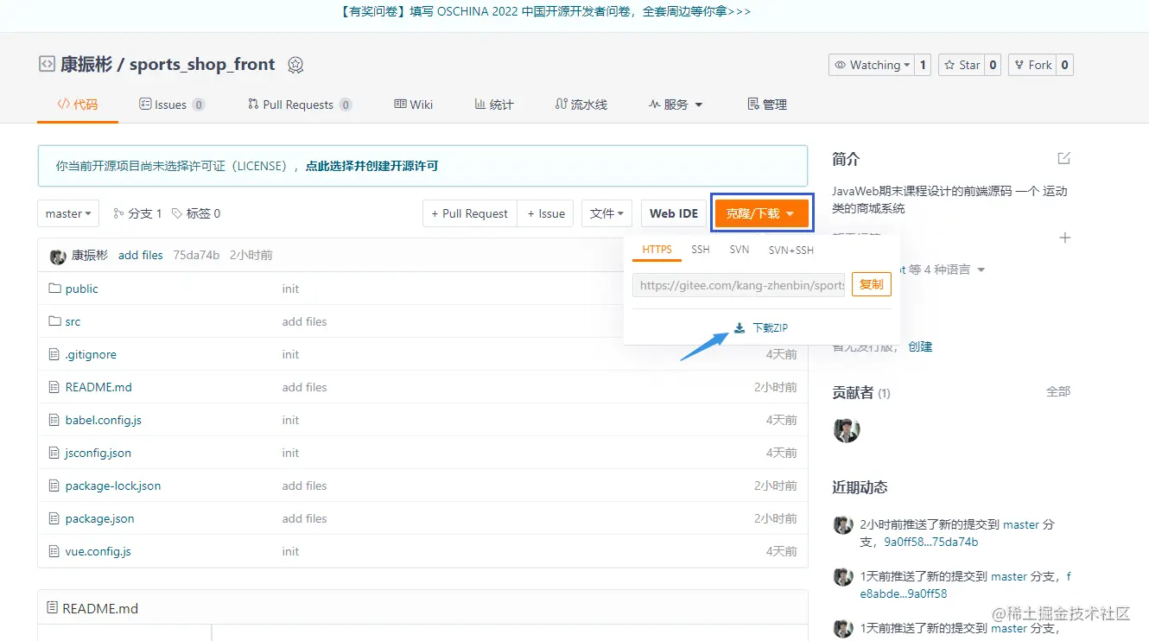Open the public folder
This screenshot has height=641, width=1149.
click(82, 289)
